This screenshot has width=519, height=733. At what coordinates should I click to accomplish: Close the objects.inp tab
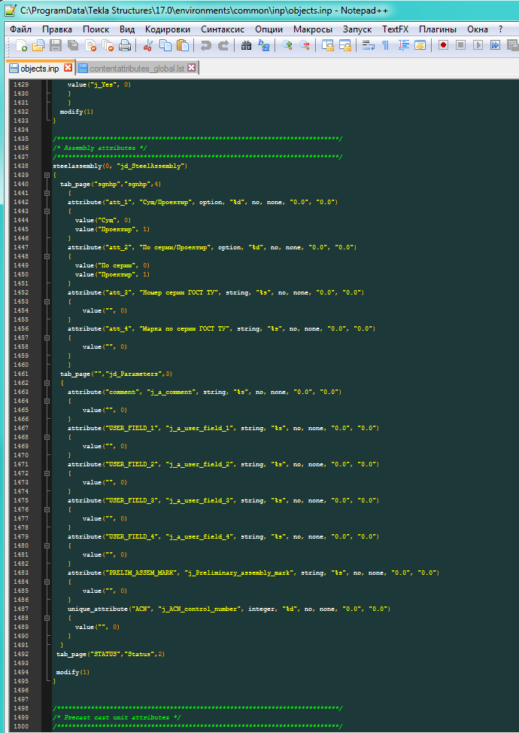(68, 69)
